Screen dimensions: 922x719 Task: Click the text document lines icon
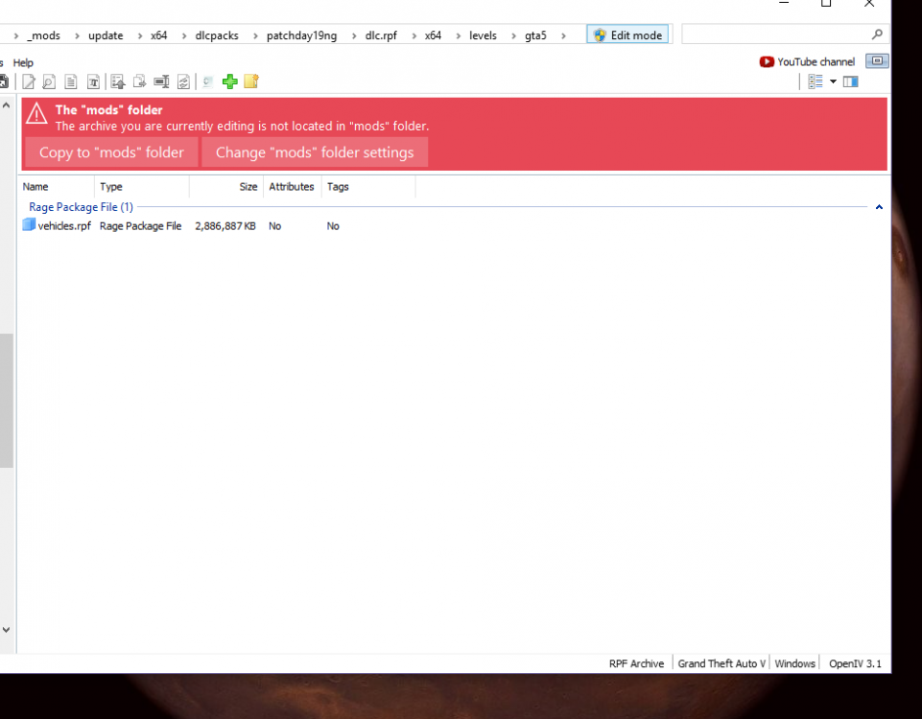tap(71, 81)
